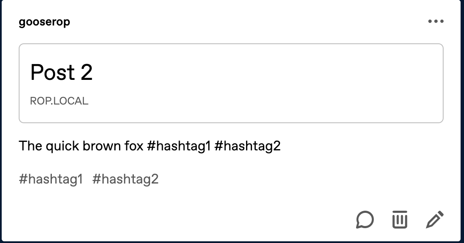Click the word "The" in the post body

(x=30, y=146)
